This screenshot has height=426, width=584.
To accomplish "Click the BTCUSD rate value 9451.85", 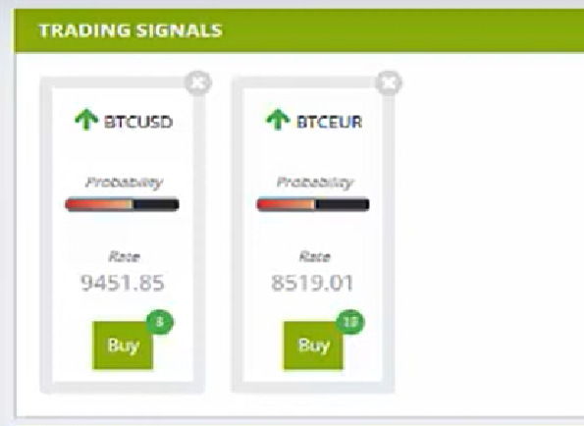I will [x=123, y=283].
